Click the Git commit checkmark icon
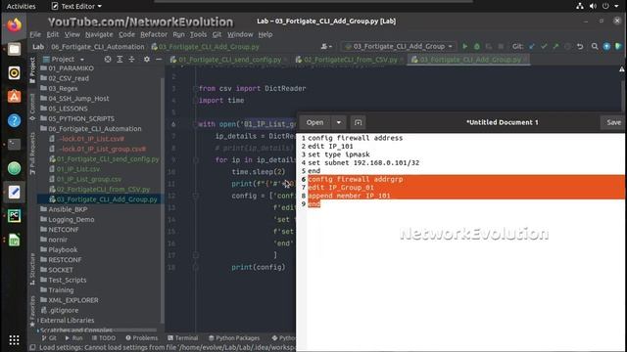 (544, 46)
